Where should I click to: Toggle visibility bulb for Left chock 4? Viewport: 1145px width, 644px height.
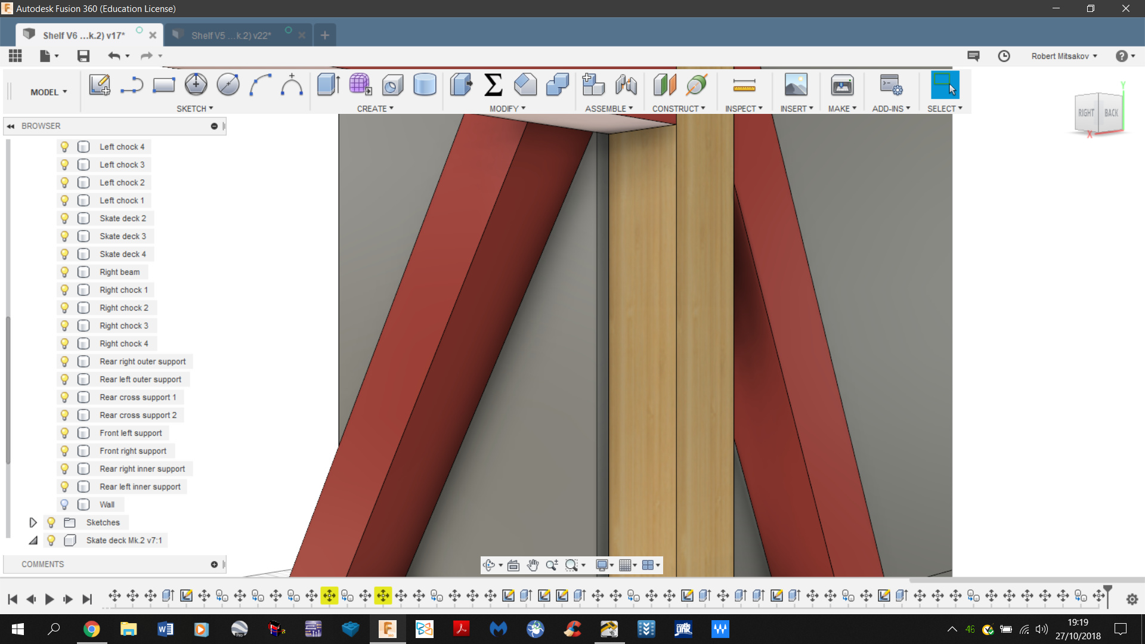64,147
